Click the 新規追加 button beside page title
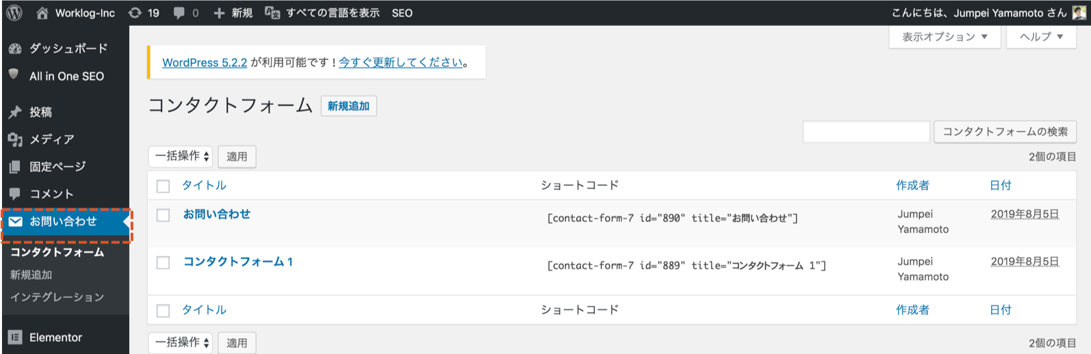Screen dimensions: 1091x354 click(348, 106)
